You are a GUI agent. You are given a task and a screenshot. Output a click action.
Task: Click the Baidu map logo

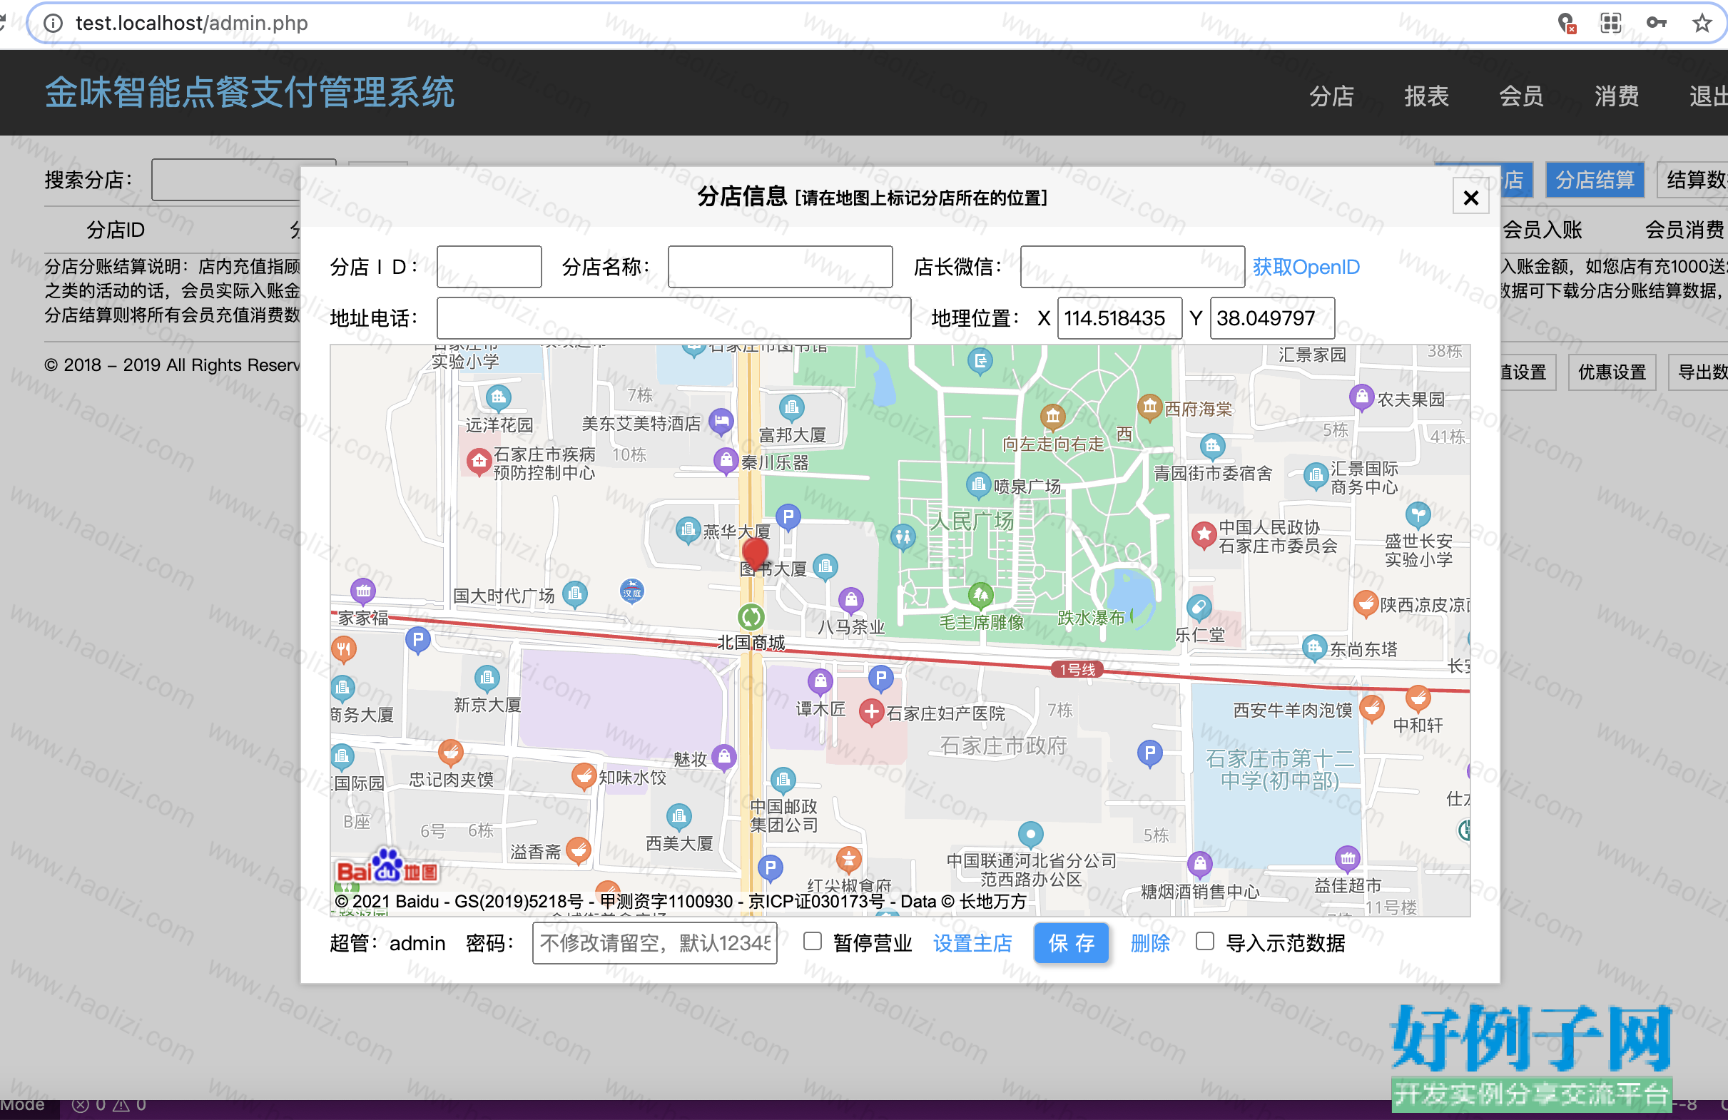click(387, 867)
